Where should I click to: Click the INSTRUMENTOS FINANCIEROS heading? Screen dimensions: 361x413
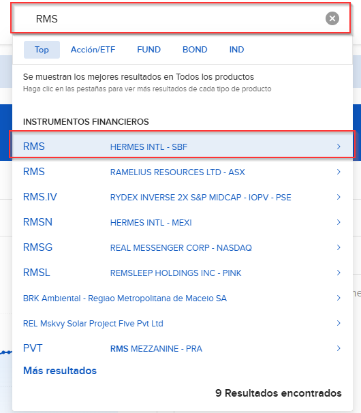point(86,122)
